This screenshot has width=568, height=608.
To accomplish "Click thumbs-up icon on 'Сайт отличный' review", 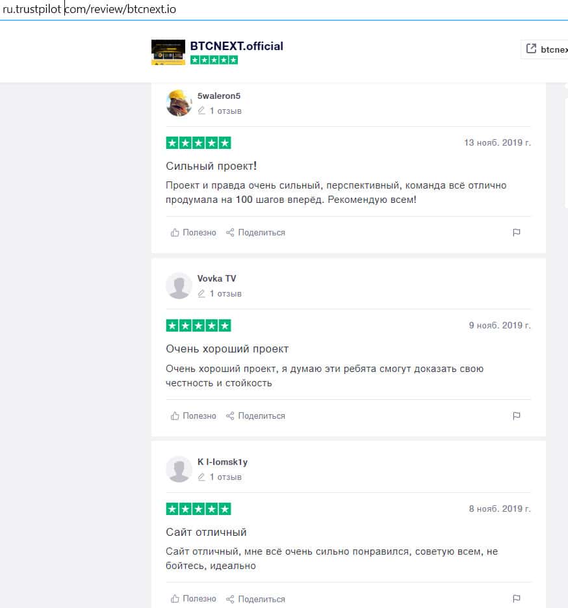I will [175, 599].
